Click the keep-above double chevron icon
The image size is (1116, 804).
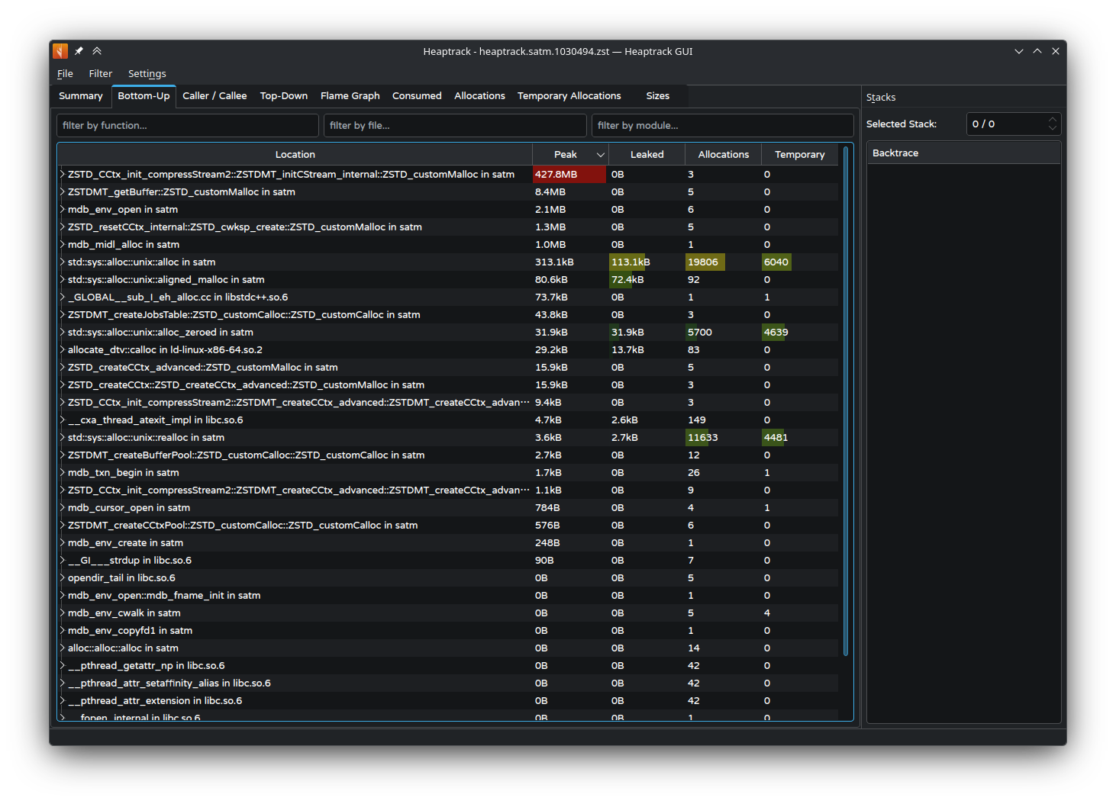[97, 51]
